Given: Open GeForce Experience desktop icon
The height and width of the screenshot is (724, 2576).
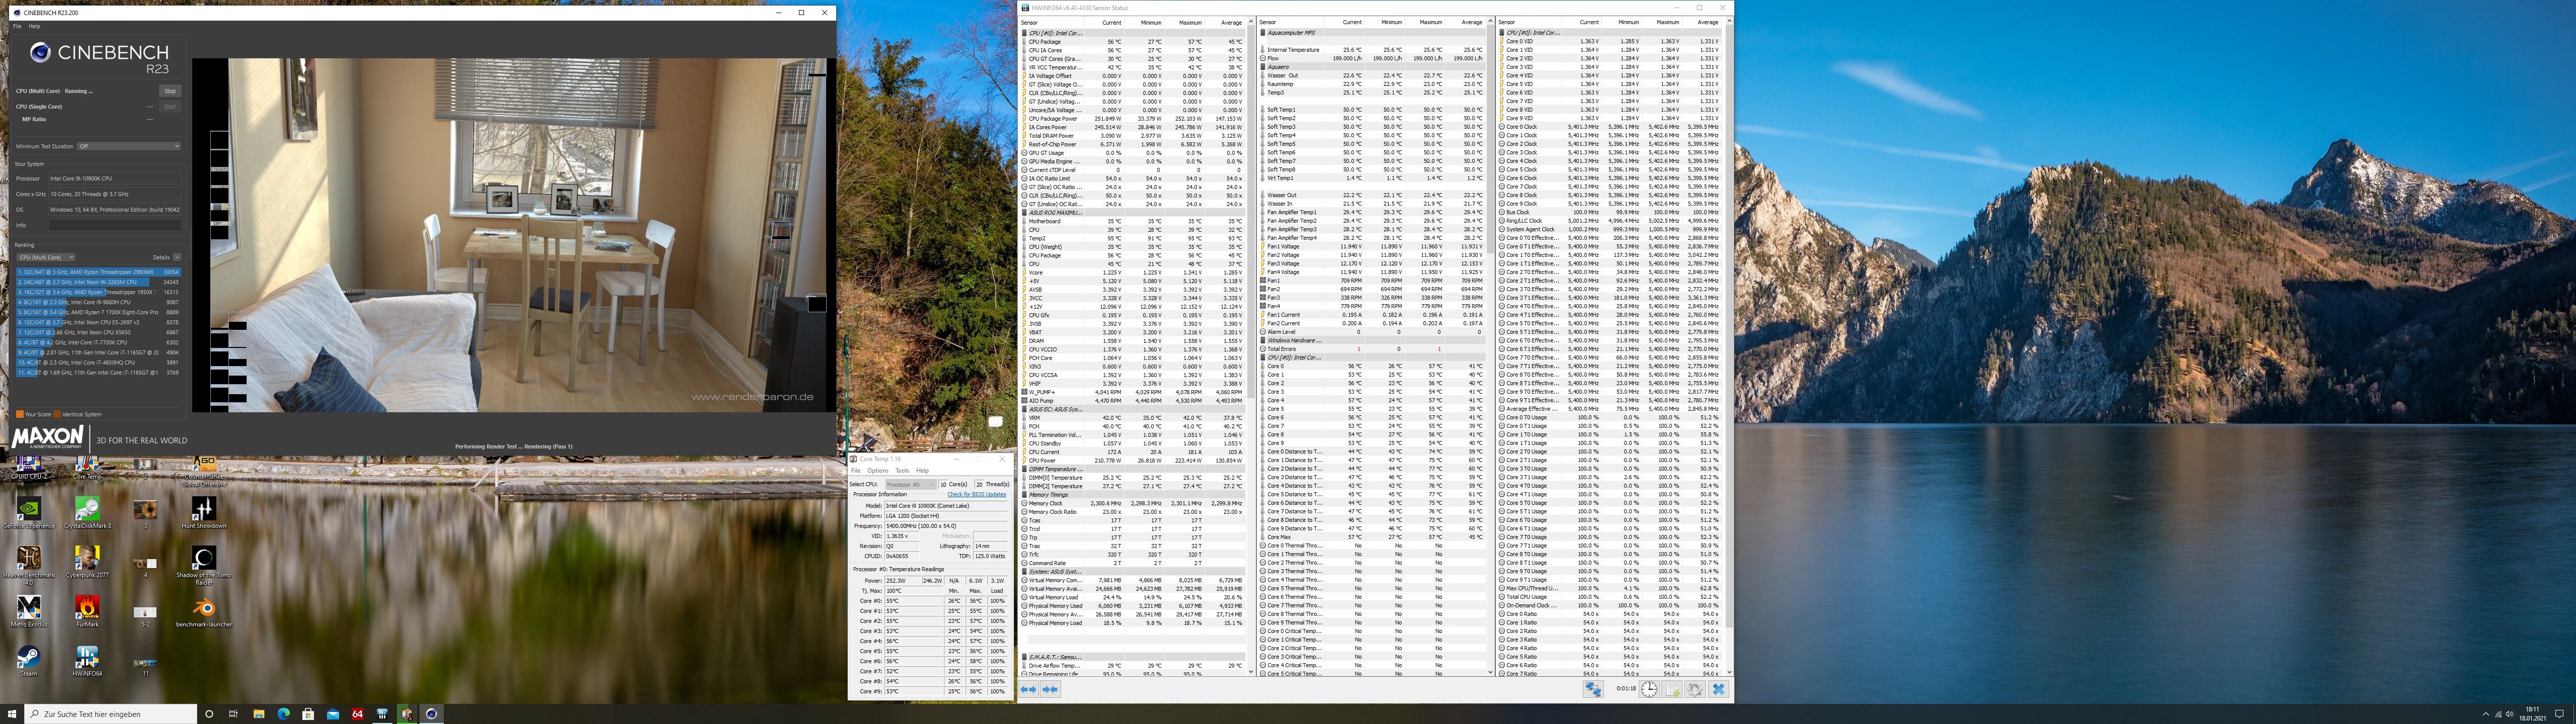Looking at the screenshot, I should tap(29, 513).
